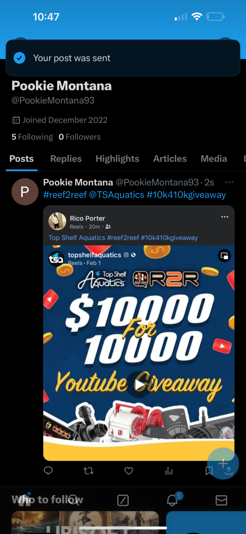Open messages envelope icon in bottom bar

tap(221, 501)
